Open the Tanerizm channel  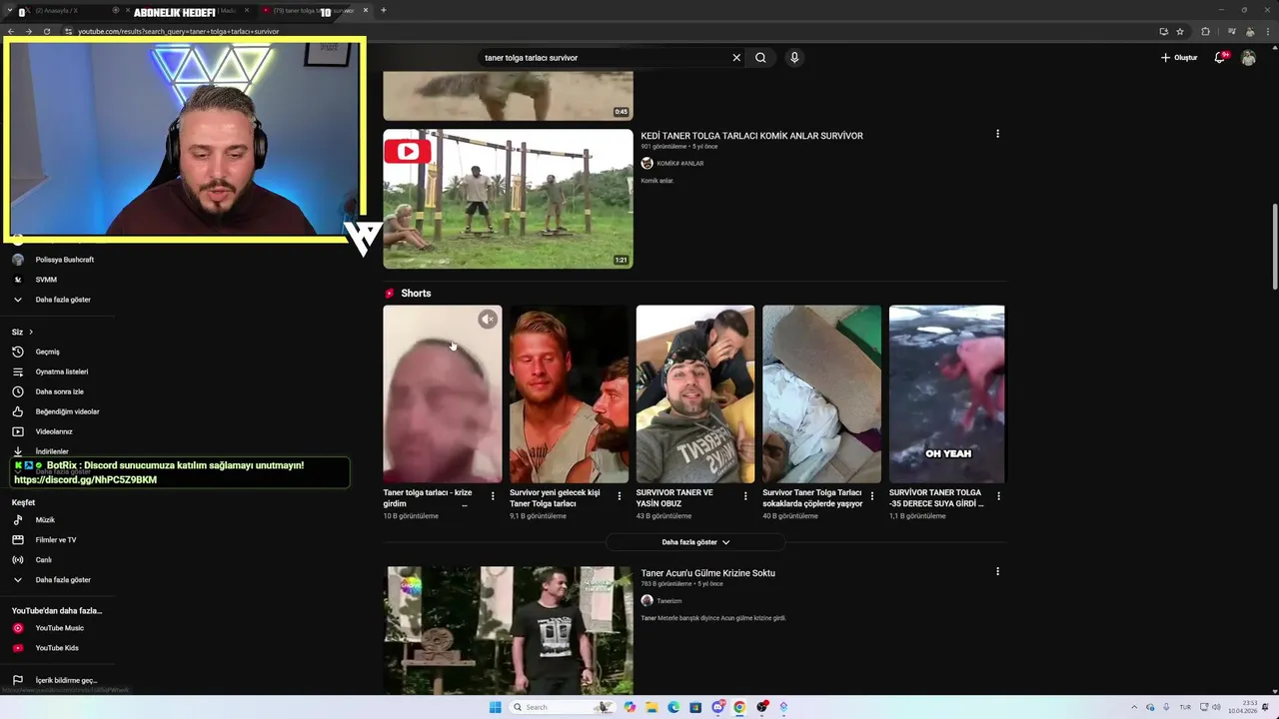pyautogui.click(x=668, y=600)
